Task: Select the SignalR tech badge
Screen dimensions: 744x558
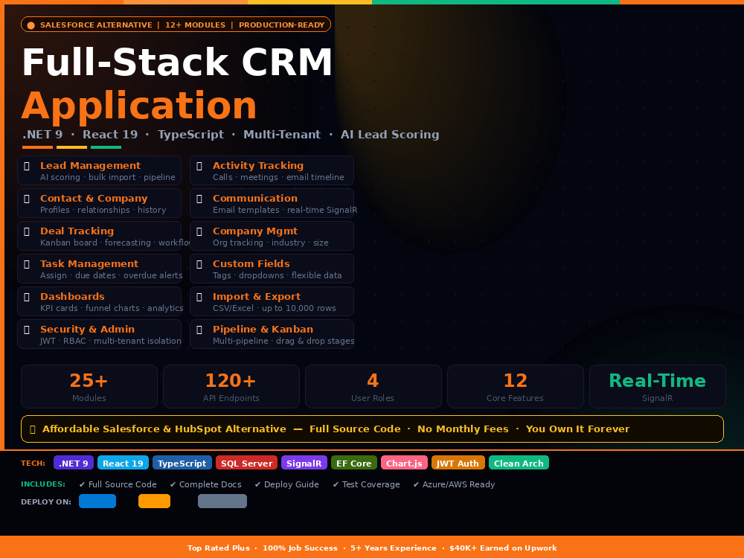Action: [304, 463]
